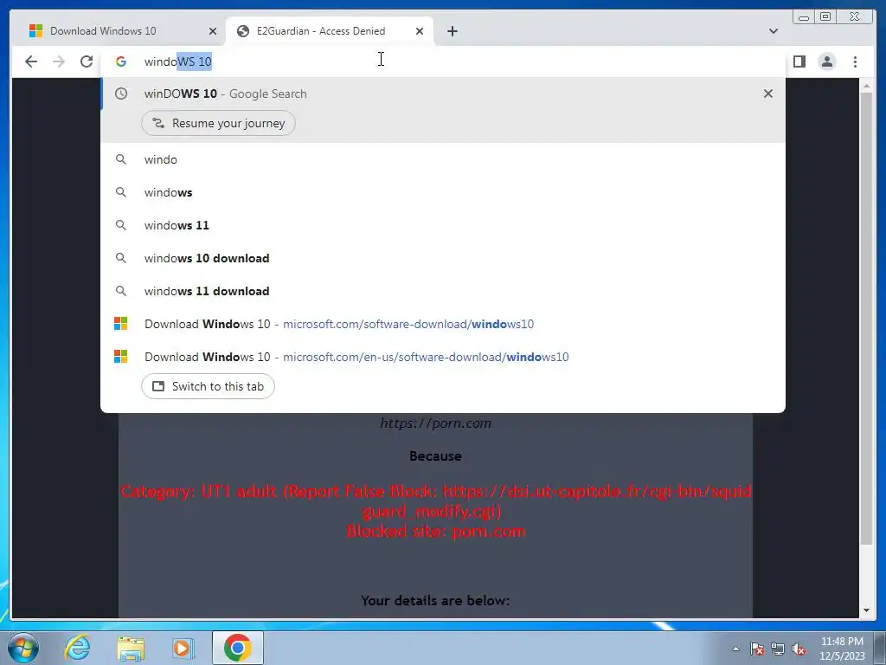The height and width of the screenshot is (665, 886).
Task: Click the Resume your journey chip
Action: coord(218,123)
